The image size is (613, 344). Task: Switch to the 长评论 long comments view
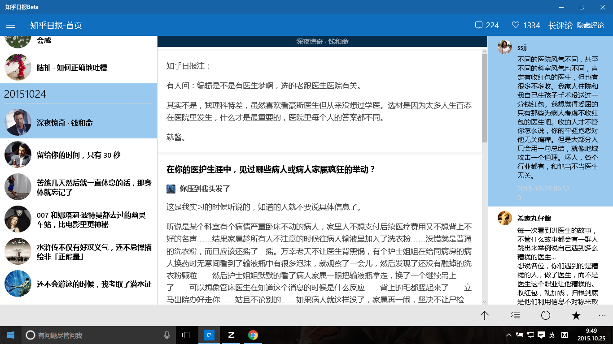click(x=560, y=26)
